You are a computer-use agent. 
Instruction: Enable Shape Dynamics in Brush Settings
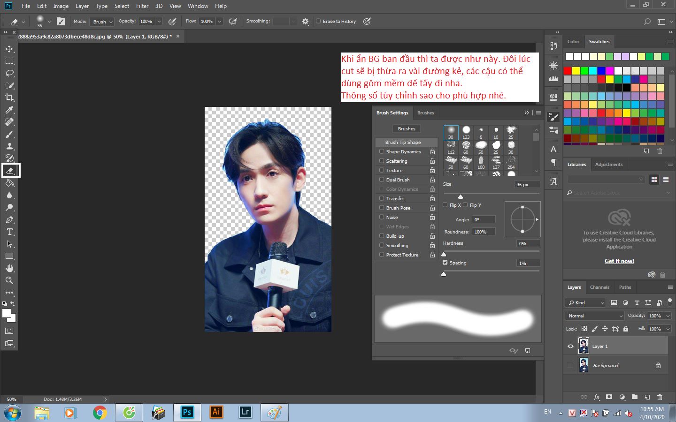click(382, 151)
